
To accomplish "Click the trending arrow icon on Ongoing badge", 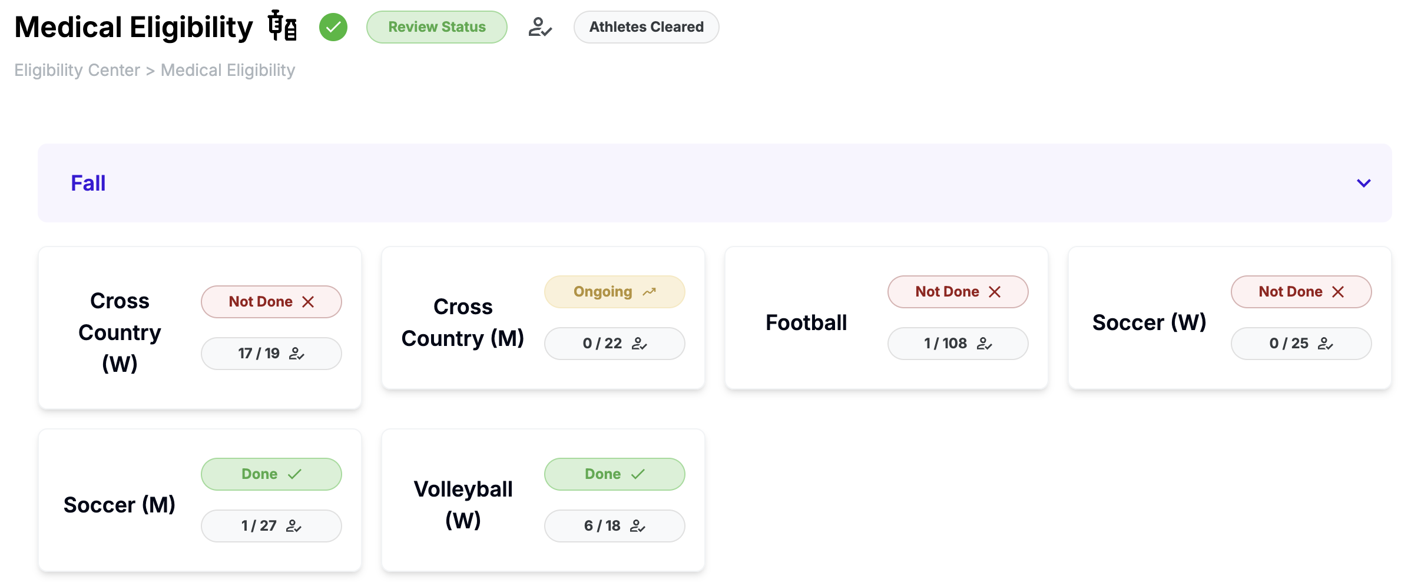I will click(x=649, y=292).
